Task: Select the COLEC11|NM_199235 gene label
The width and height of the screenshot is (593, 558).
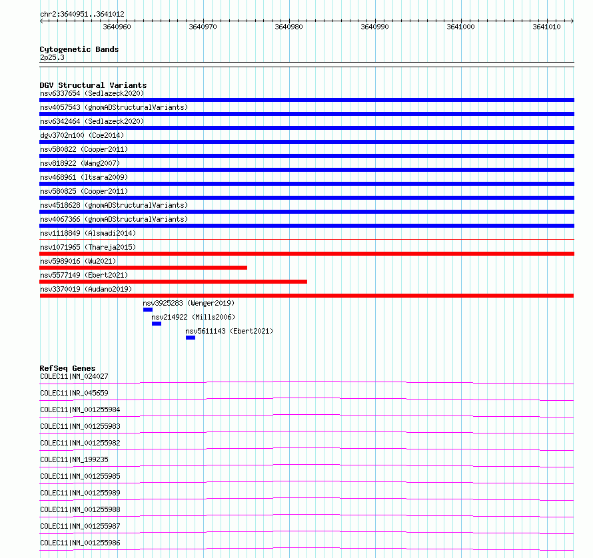Action: (74, 459)
